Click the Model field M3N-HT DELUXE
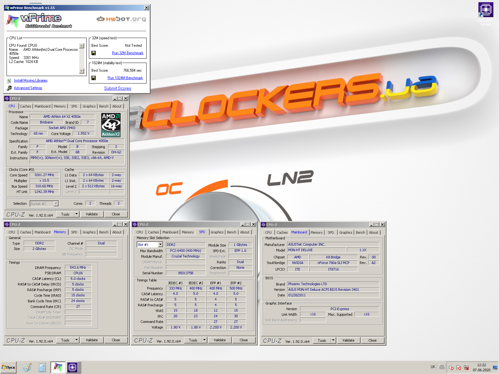499x374 pixels. tap(317, 250)
